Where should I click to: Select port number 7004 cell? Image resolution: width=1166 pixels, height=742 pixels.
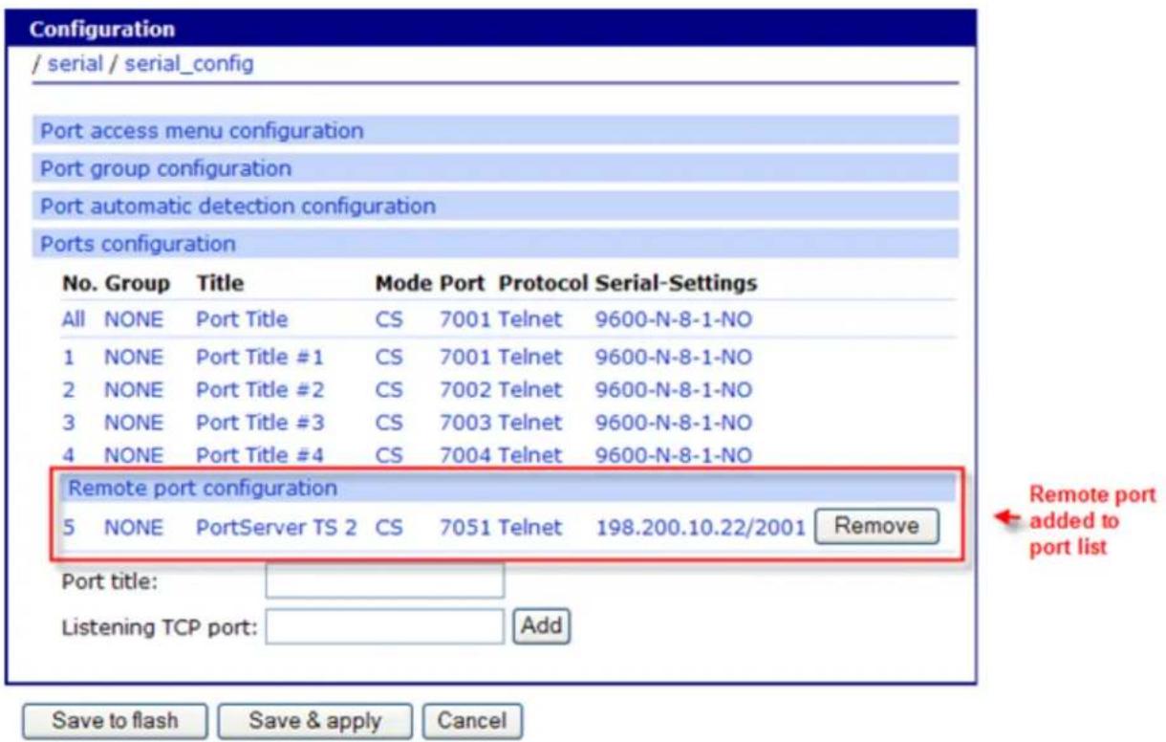(465, 455)
